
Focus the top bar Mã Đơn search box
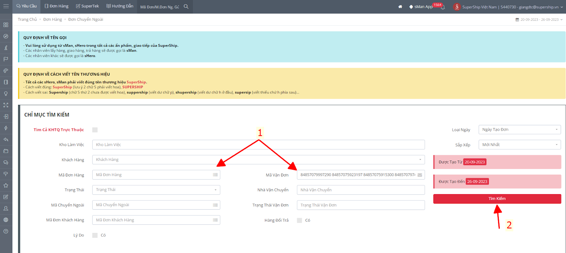[160, 7]
